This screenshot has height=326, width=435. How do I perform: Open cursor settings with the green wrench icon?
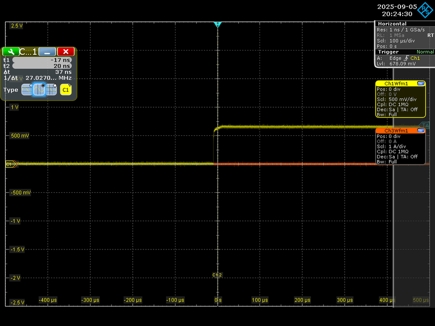tap(10, 51)
